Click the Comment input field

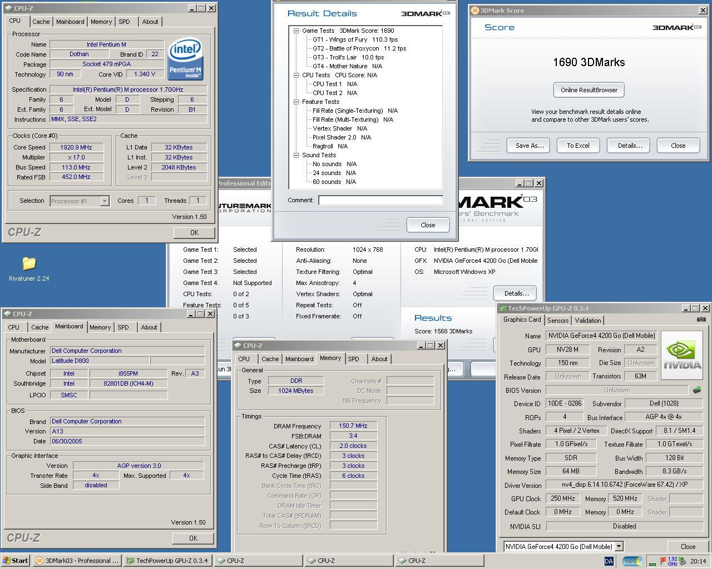[380, 200]
